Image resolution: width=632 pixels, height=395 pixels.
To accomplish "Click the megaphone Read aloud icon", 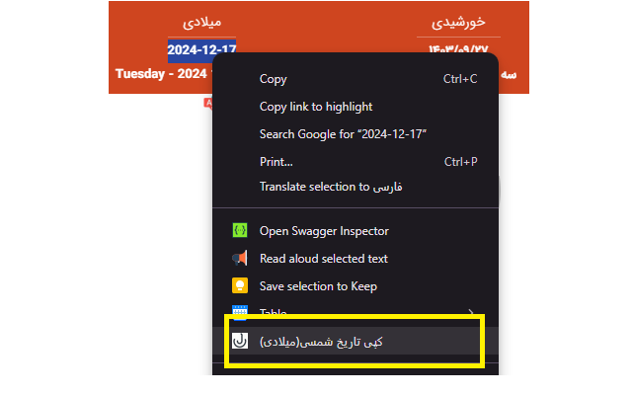I will [240, 258].
